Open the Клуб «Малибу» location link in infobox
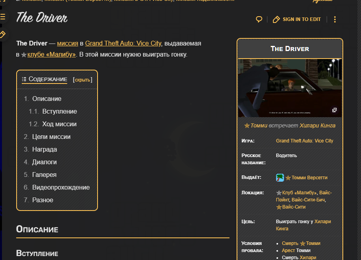This screenshot has height=260, width=361. tap(299, 193)
